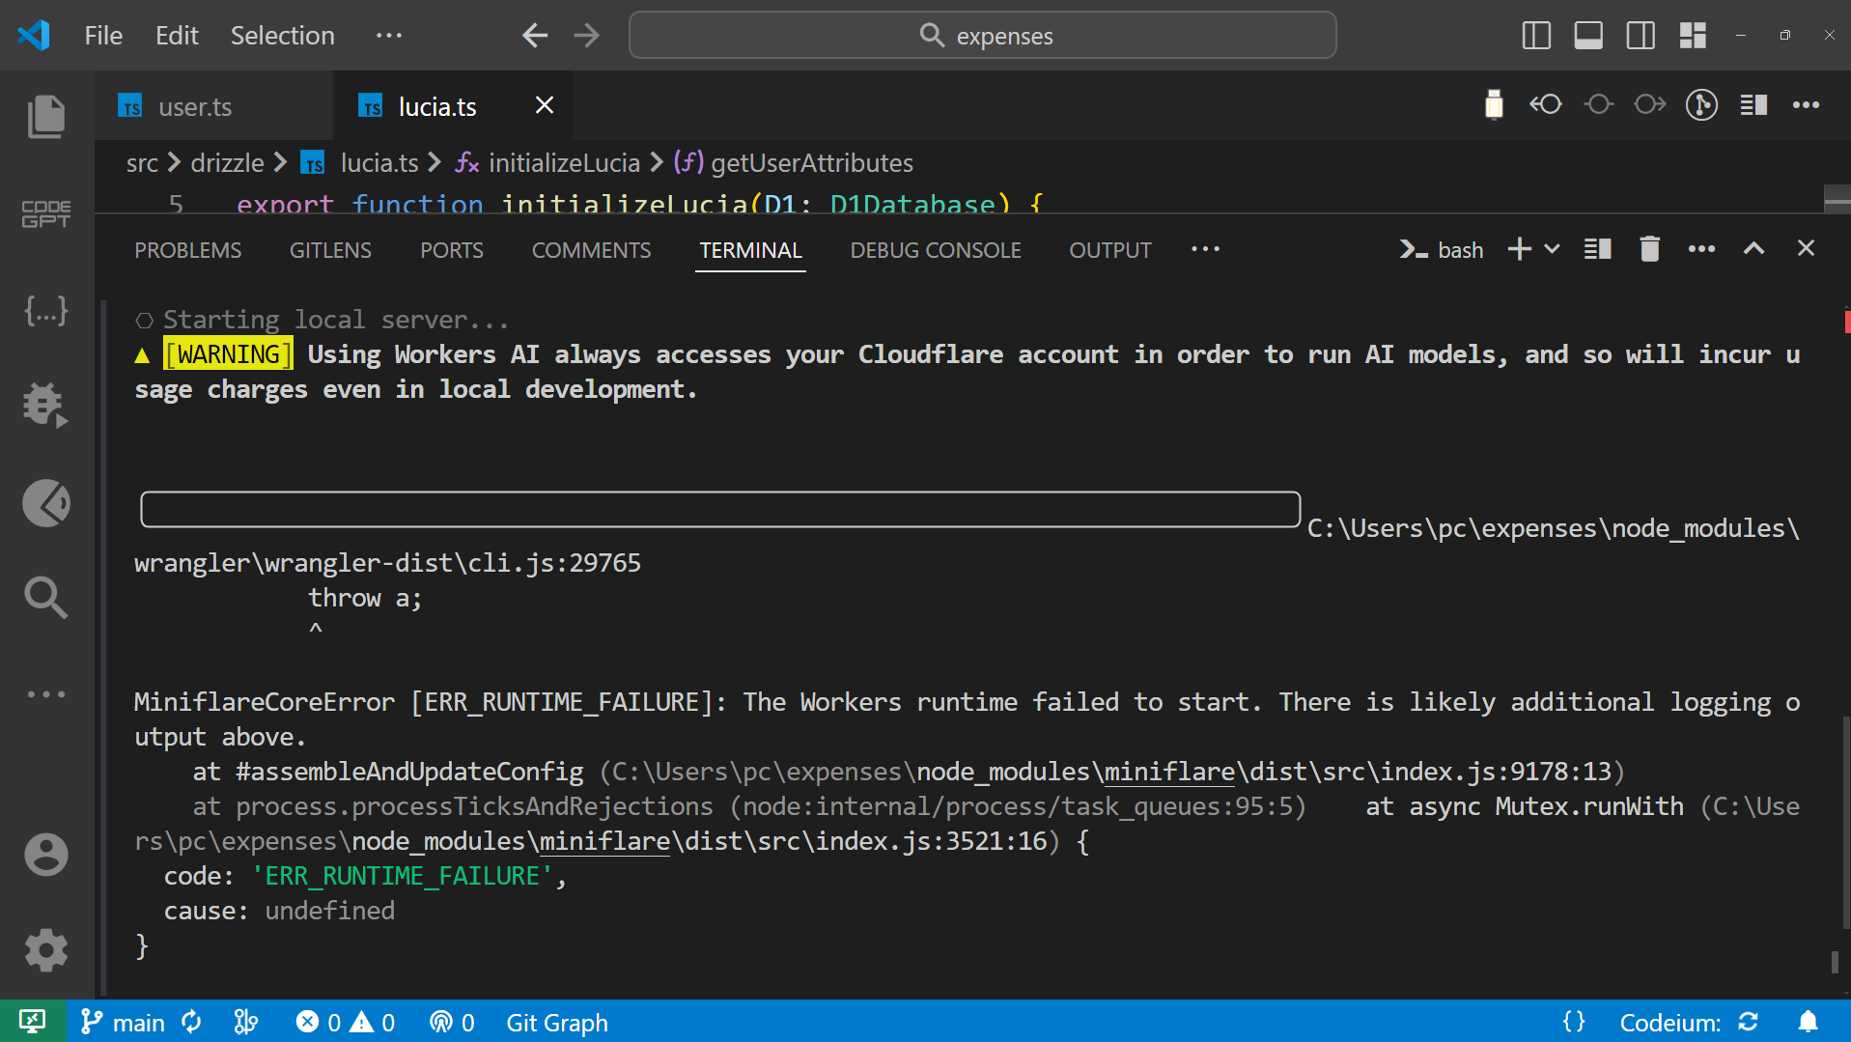Toggle the secondary side bar layout control

tap(1640, 35)
